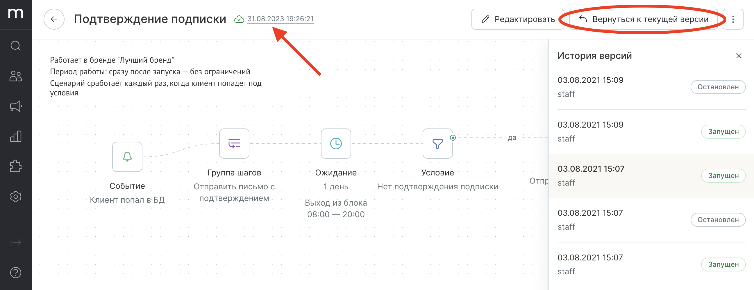Screen dimensions: 754x290
Task: Click Вернуться к текущей версии button
Action: [x=643, y=19]
